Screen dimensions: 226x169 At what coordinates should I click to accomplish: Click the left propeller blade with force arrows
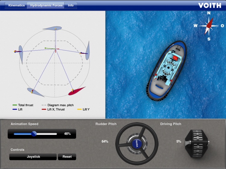point(21,54)
